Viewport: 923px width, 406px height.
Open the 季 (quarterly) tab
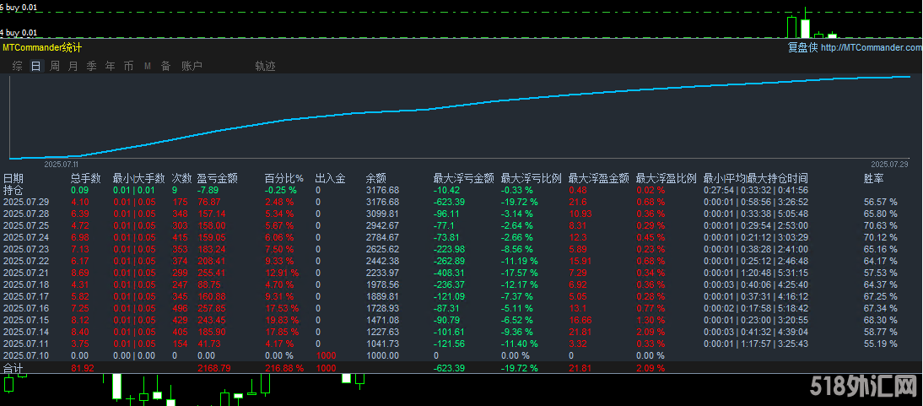[91, 66]
